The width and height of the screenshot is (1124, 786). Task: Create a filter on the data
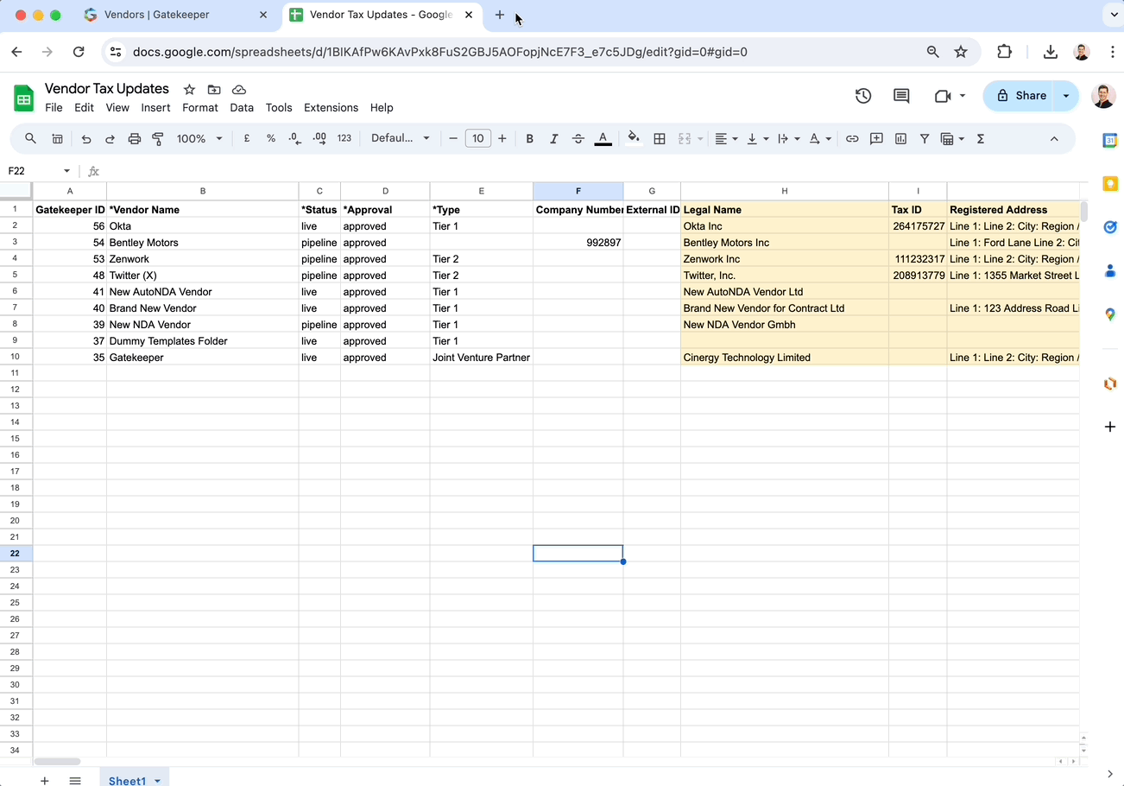(925, 138)
